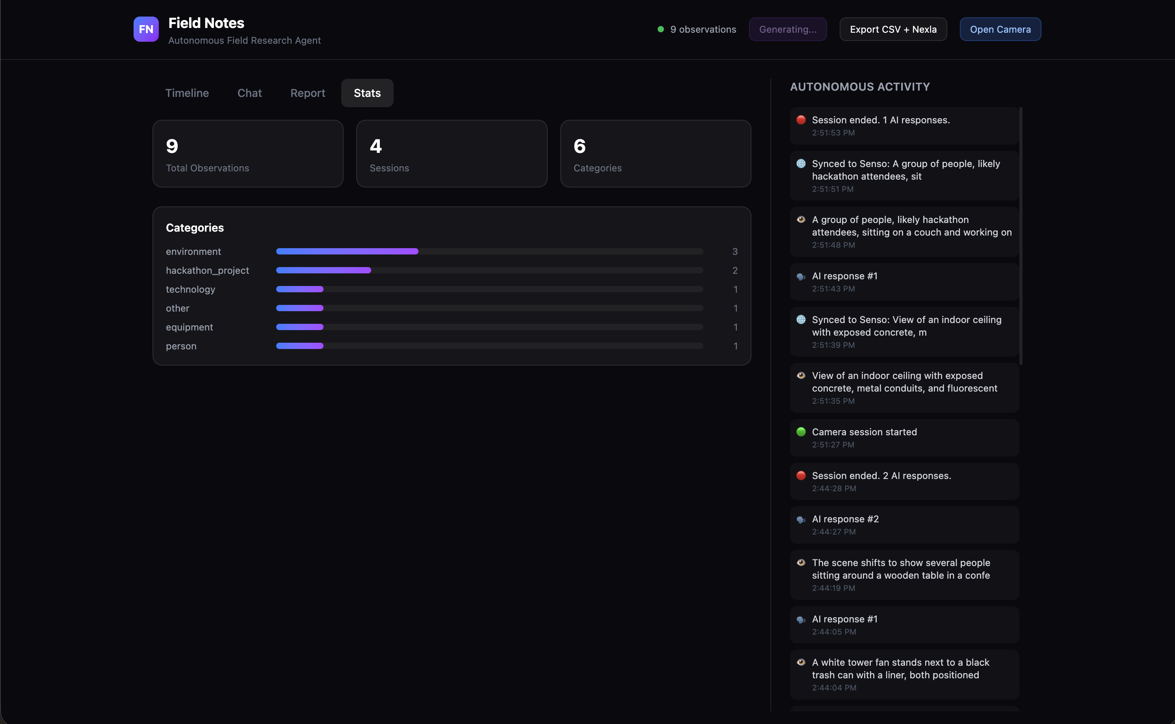
Task: Click red icon on 2:44:28 Session ended
Action: [800, 475]
